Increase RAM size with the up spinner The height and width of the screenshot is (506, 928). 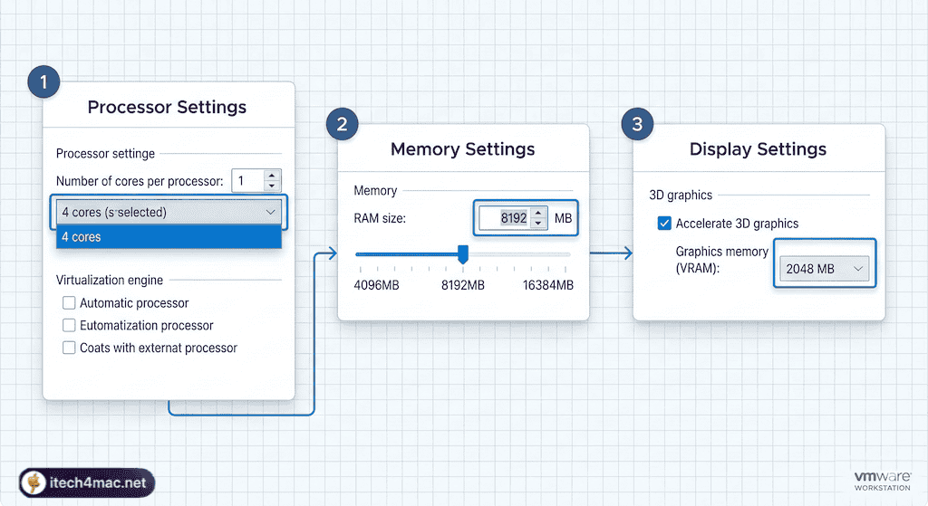pos(538,213)
